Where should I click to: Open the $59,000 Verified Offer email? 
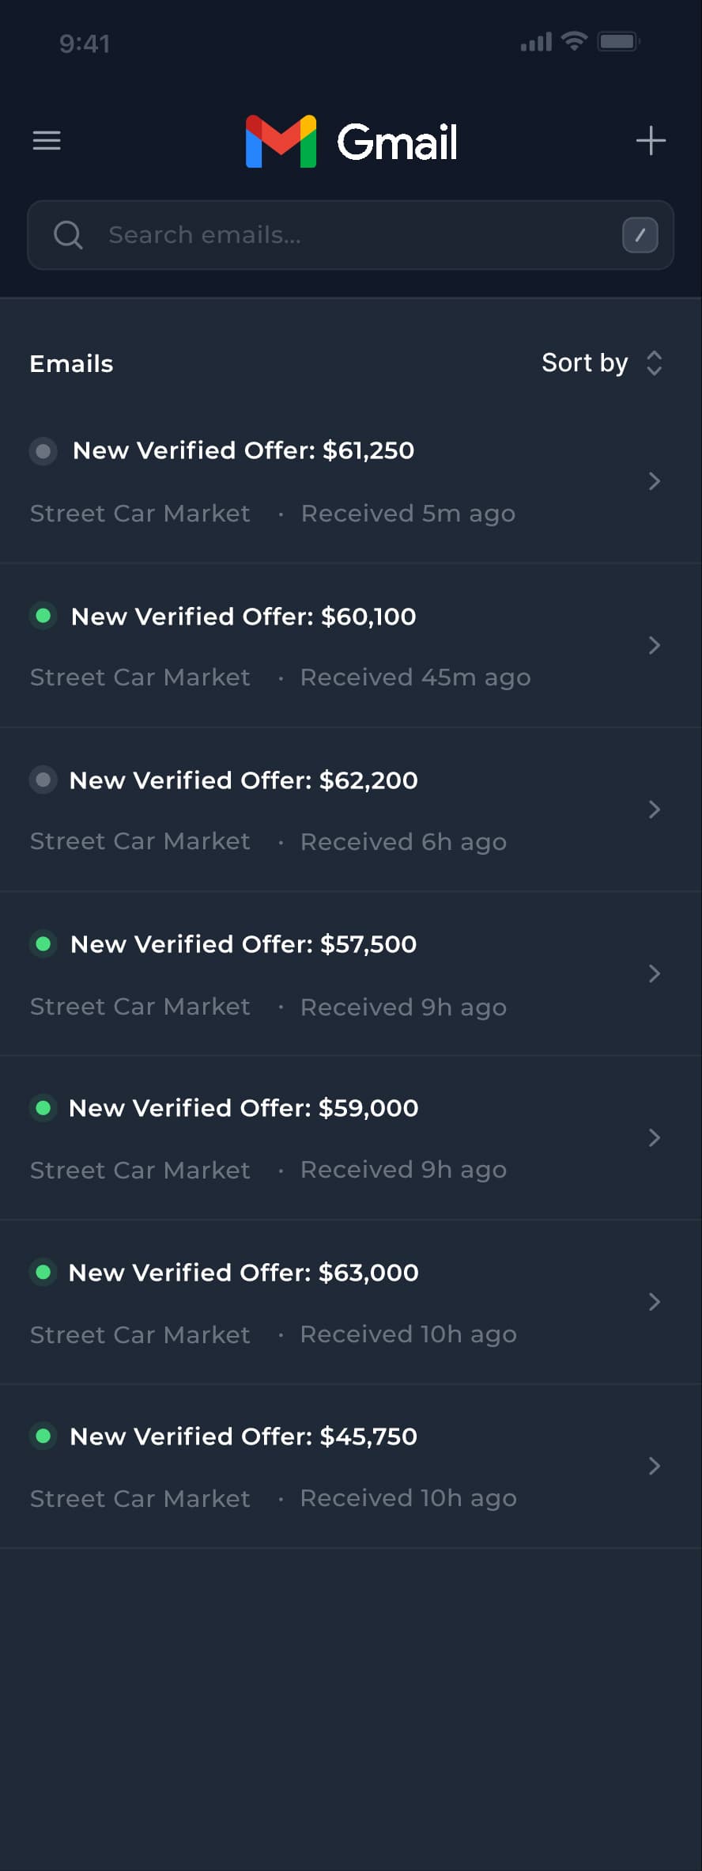point(243,1108)
